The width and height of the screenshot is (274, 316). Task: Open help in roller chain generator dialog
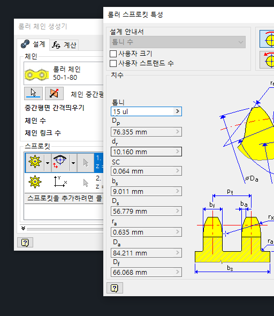tap(25, 243)
